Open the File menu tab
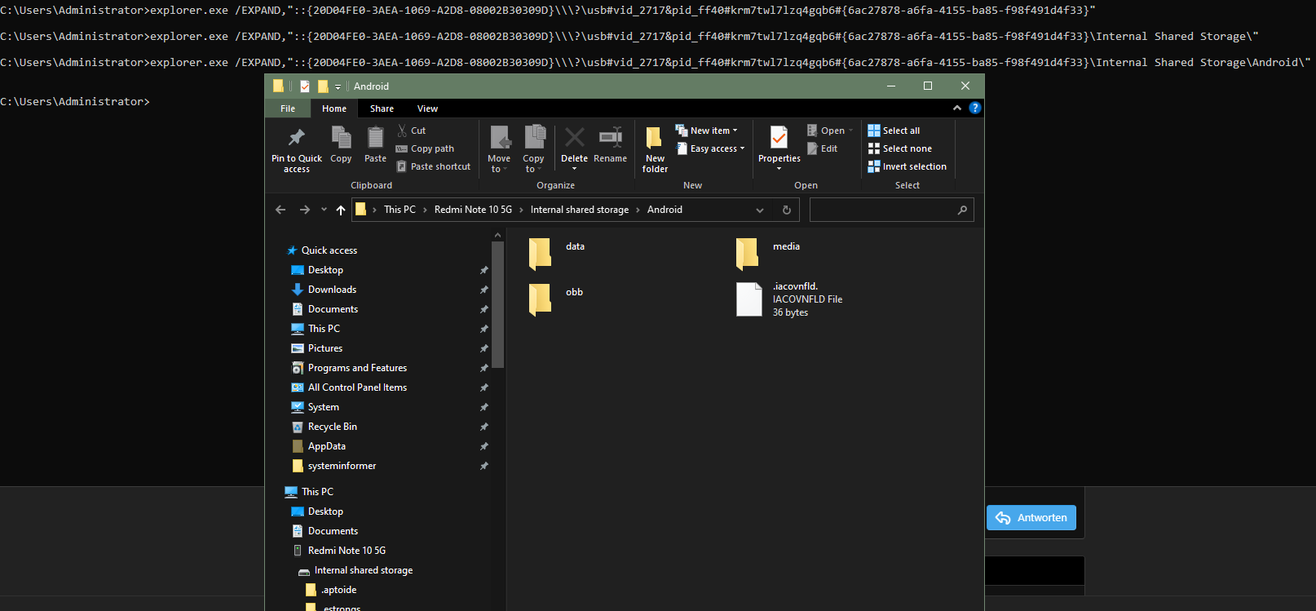Image resolution: width=1316 pixels, height=611 pixels. coord(288,108)
